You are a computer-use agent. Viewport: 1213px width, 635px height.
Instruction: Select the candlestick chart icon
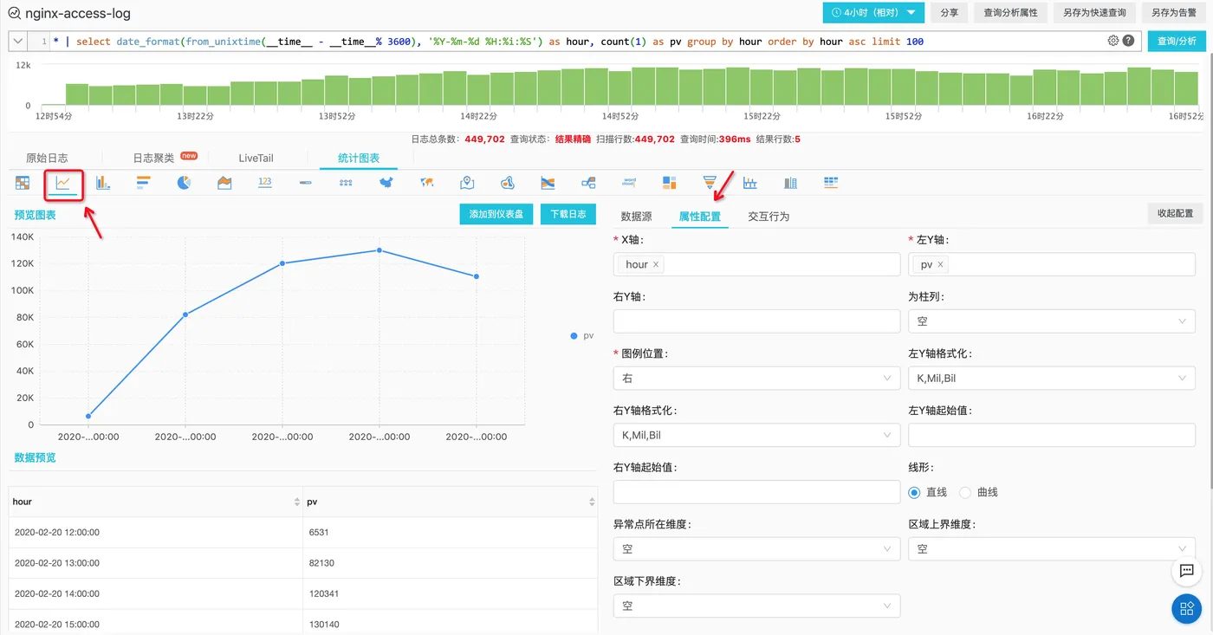[750, 183]
